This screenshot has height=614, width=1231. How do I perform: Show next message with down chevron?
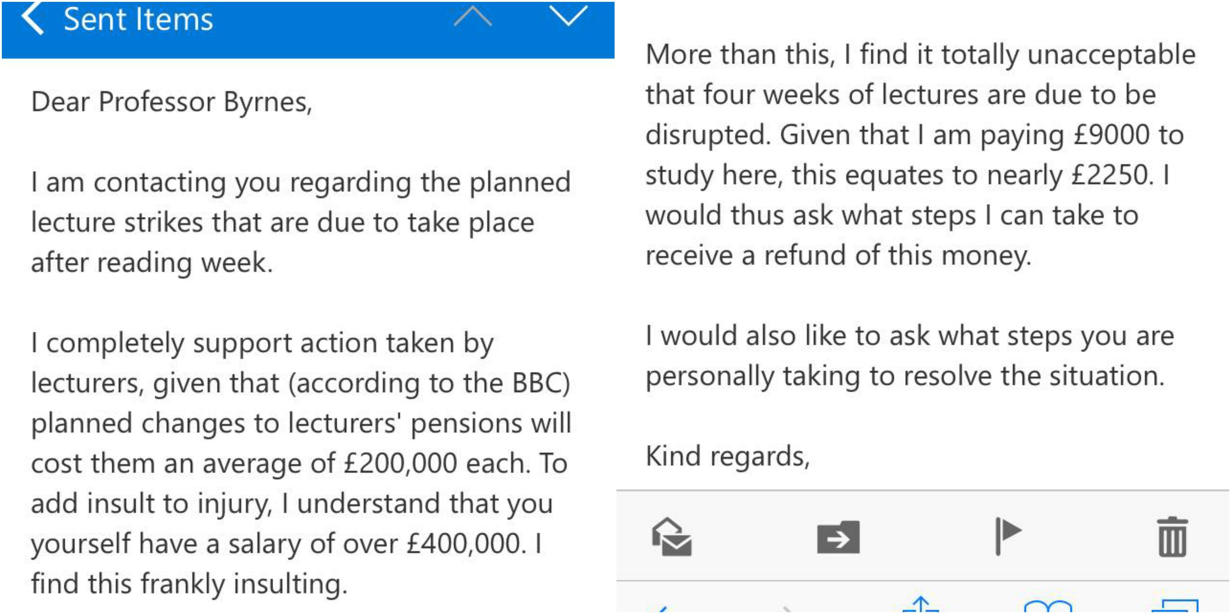(568, 16)
